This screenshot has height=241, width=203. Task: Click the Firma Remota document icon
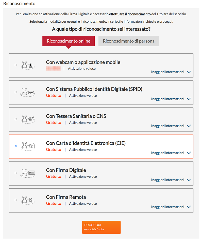(x=28, y=200)
